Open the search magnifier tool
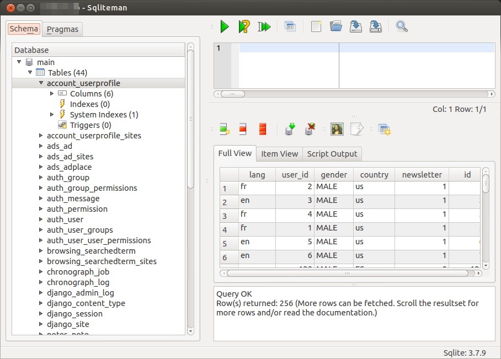 click(401, 26)
